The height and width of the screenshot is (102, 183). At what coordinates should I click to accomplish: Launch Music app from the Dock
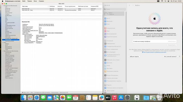click(114, 98)
